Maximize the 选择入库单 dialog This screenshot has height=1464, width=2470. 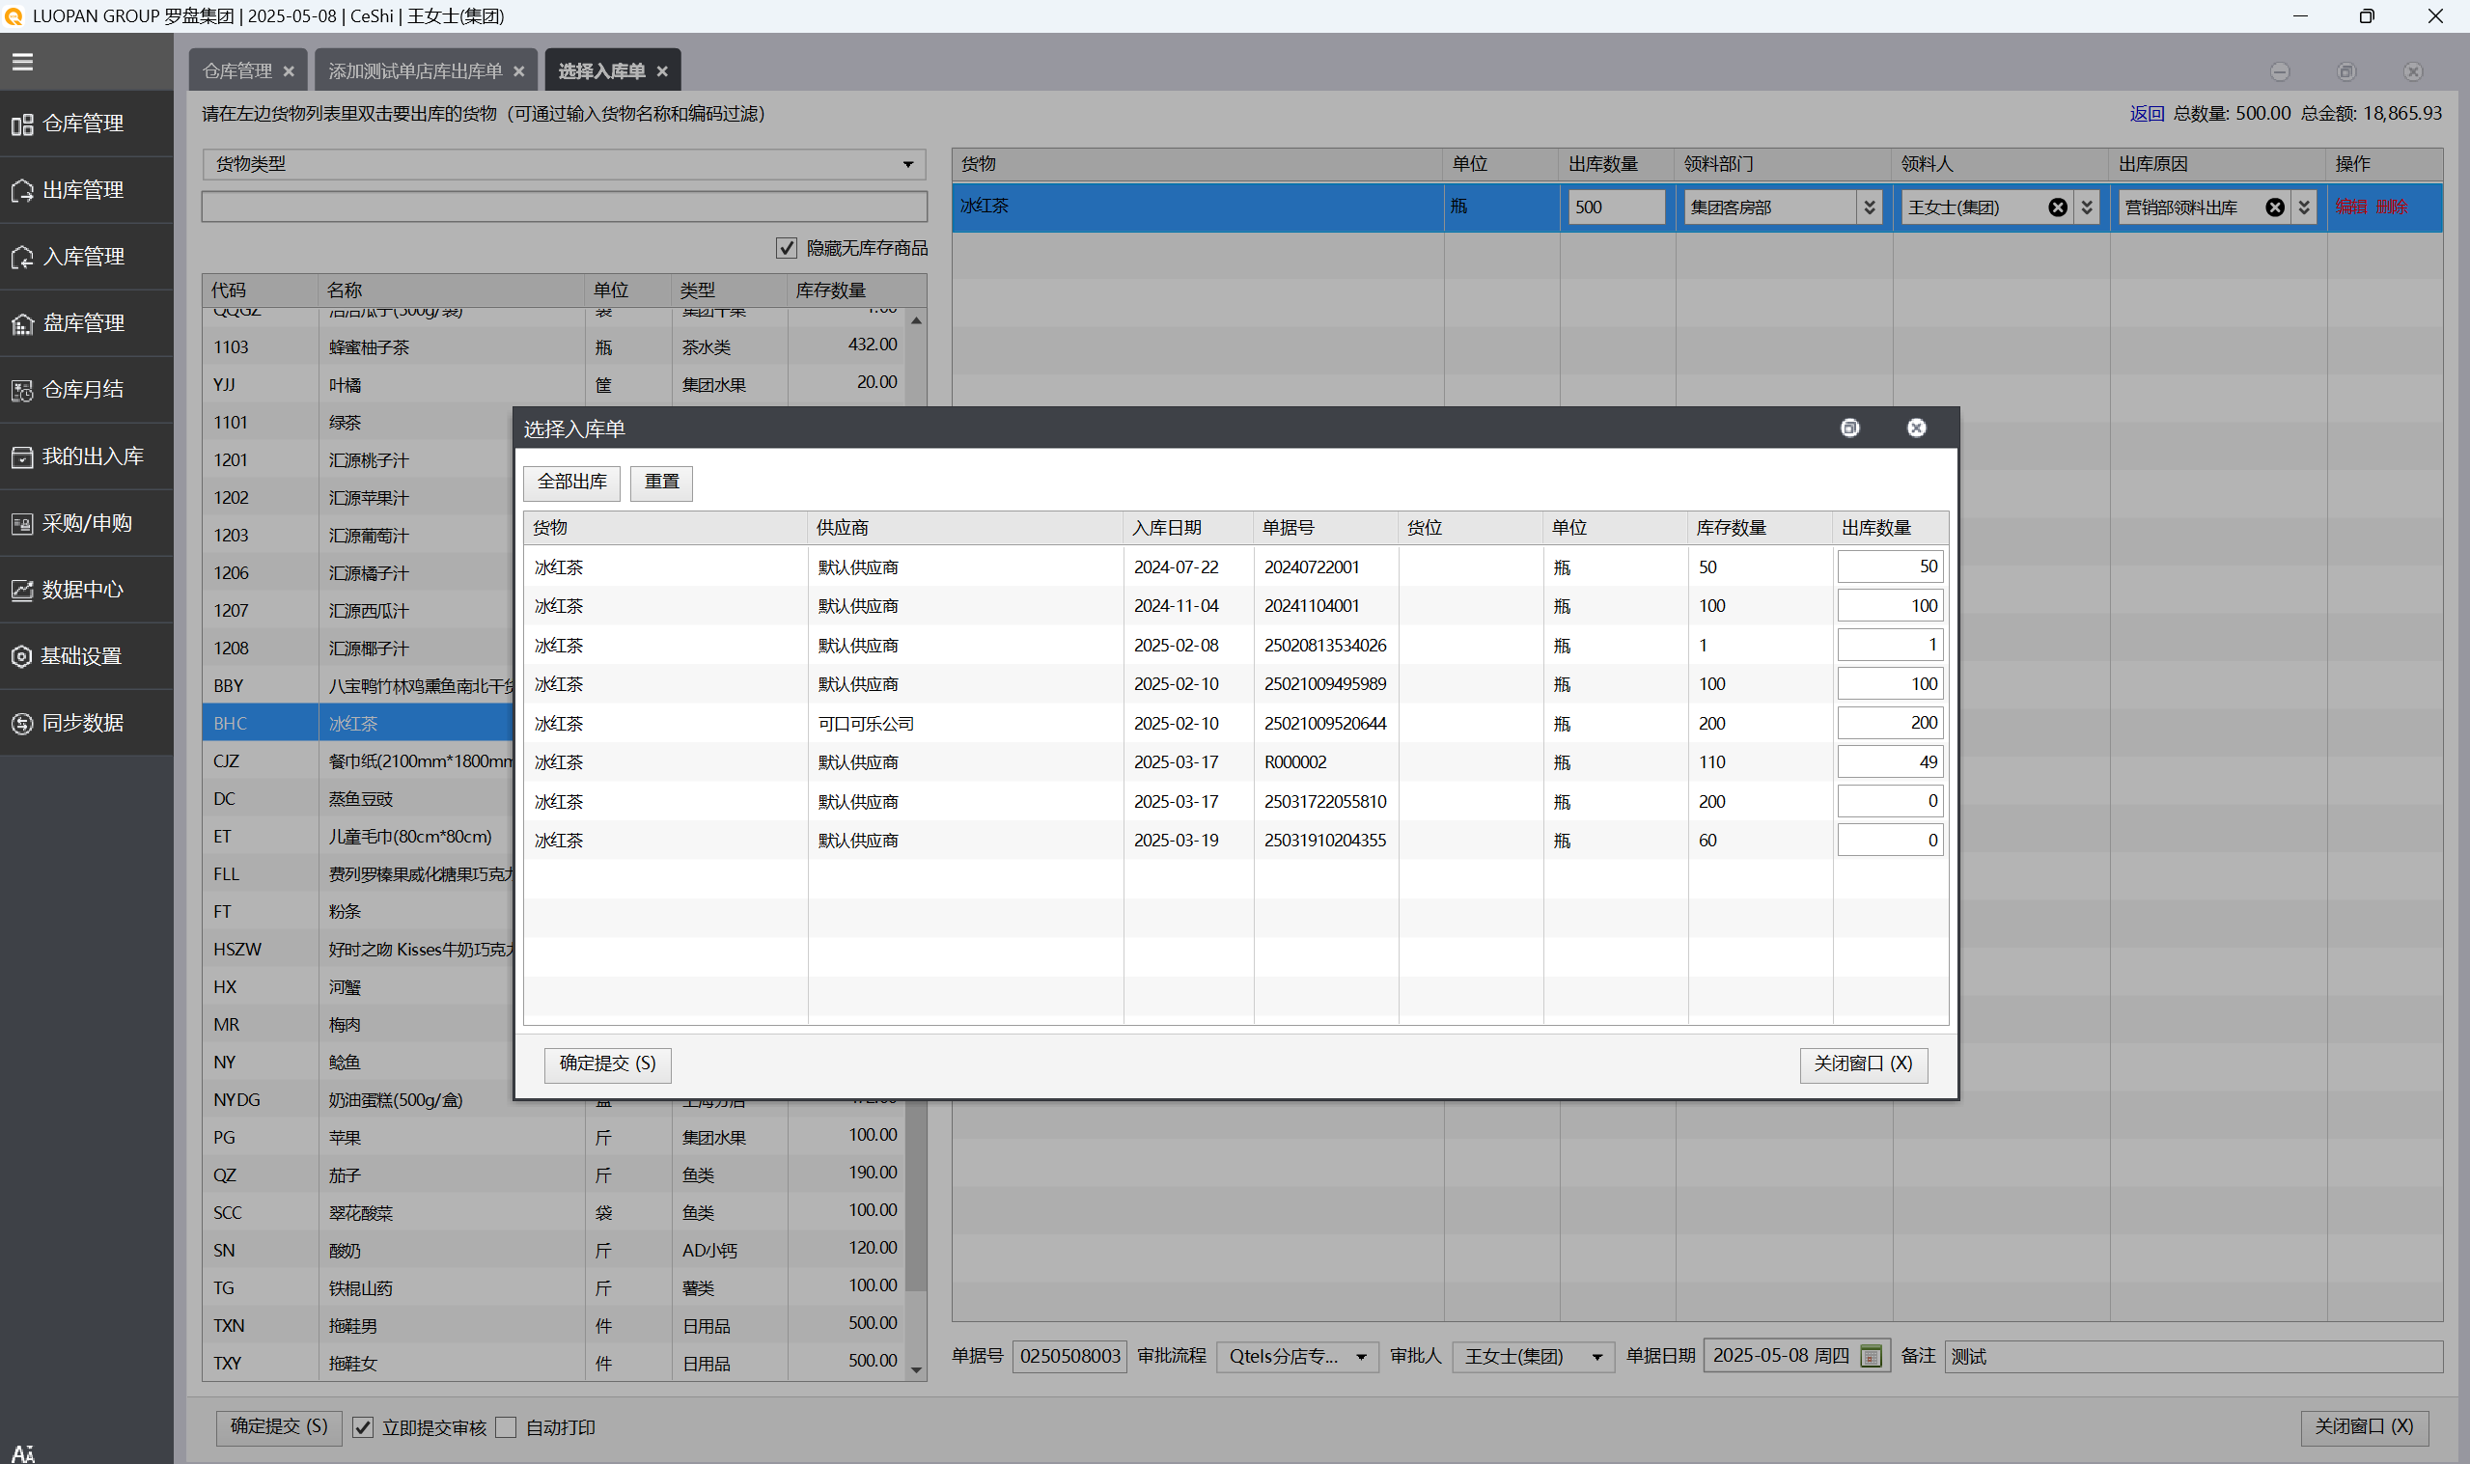coord(1850,428)
